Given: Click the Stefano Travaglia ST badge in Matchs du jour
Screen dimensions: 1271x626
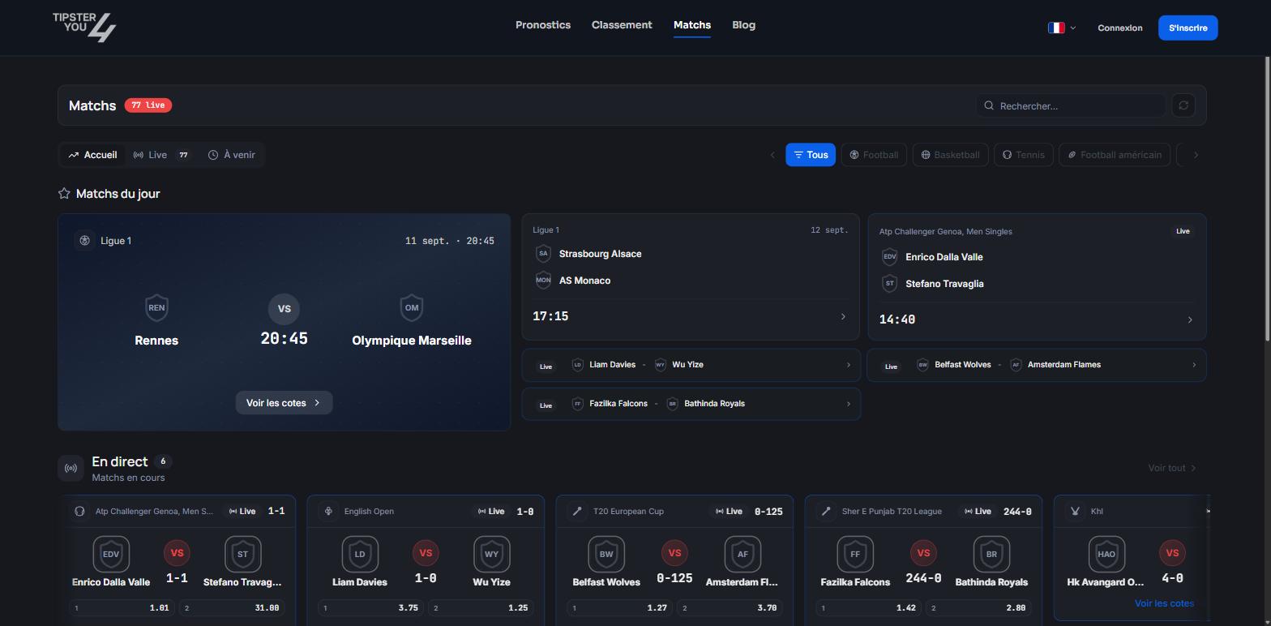Looking at the screenshot, I should click(889, 284).
